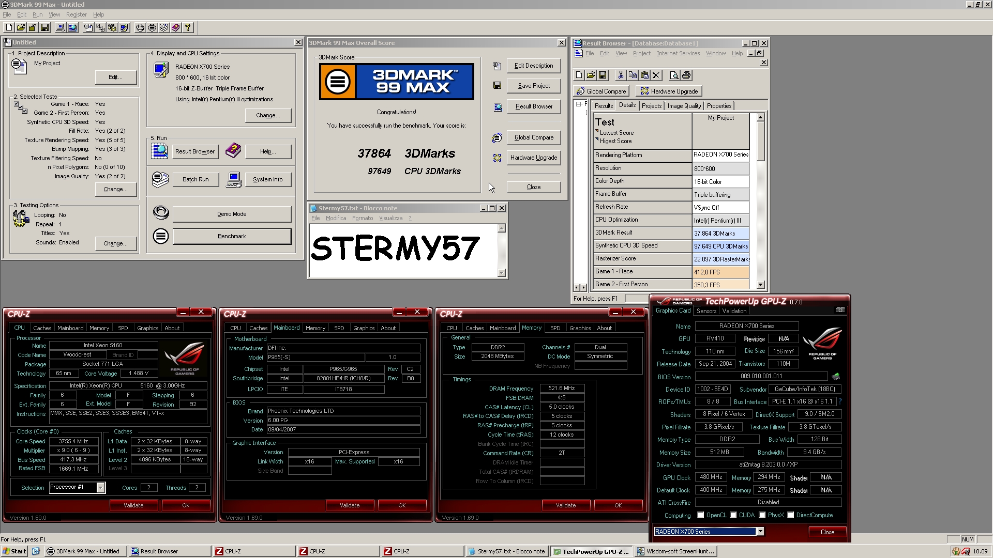Click the purple help book icon in 3DMark toolbar

point(176,28)
